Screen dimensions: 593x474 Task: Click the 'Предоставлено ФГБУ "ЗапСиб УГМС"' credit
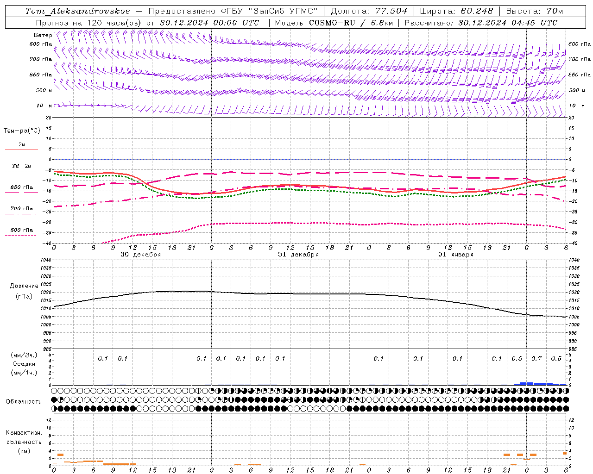click(233, 11)
